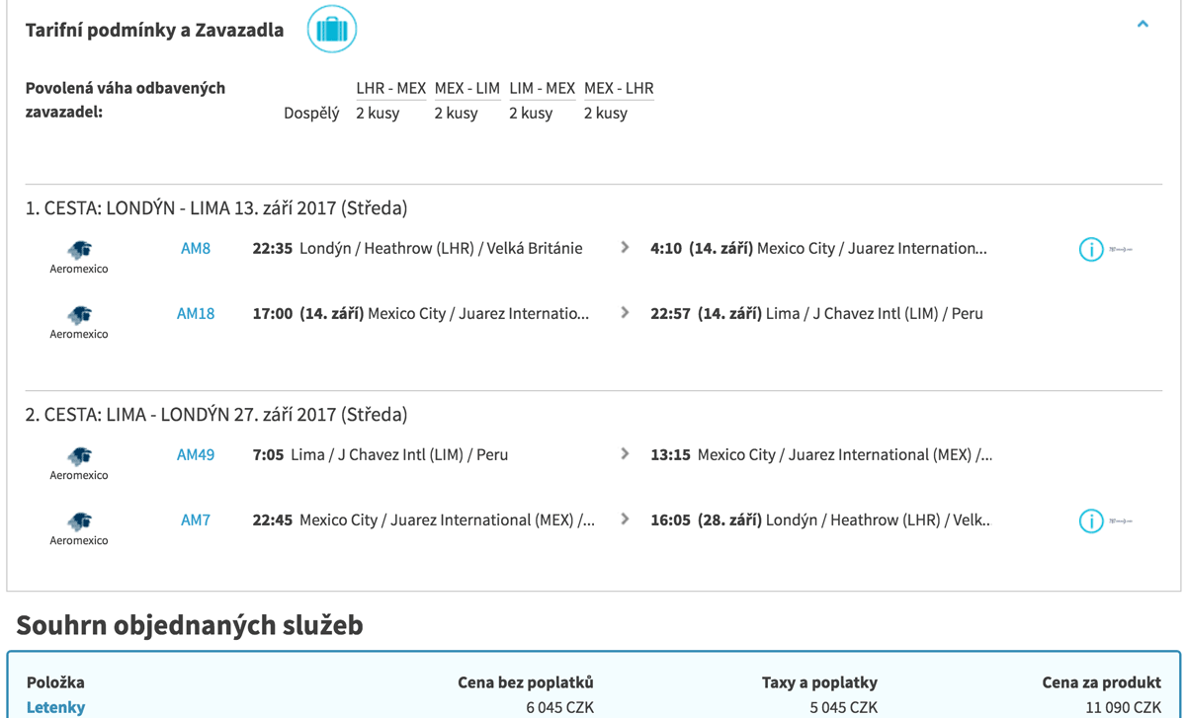Click the Tarifní podmínky a Zavazadla heading
1186x718 pixels.
[154, 31]
